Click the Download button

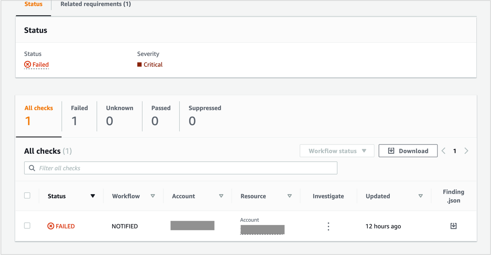pyautogui.click(x=408, y=151)
